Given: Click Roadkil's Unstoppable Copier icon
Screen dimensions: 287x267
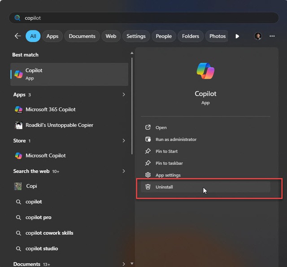Looking at the screenshot, I should pyautogui.click(x=19, y=125).
